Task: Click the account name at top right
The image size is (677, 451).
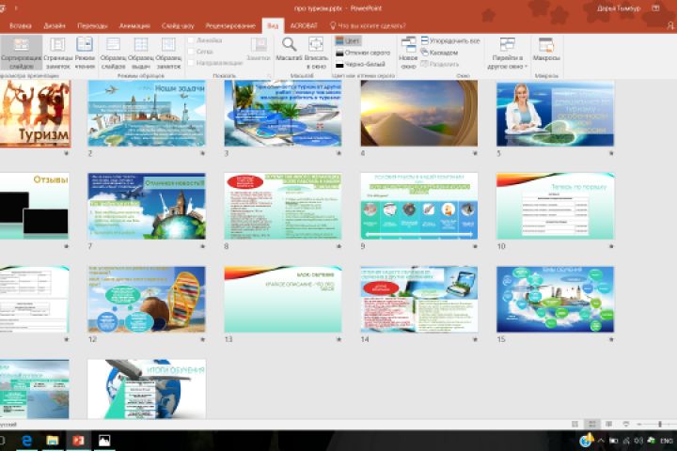Action: click(x=619, y=8)
